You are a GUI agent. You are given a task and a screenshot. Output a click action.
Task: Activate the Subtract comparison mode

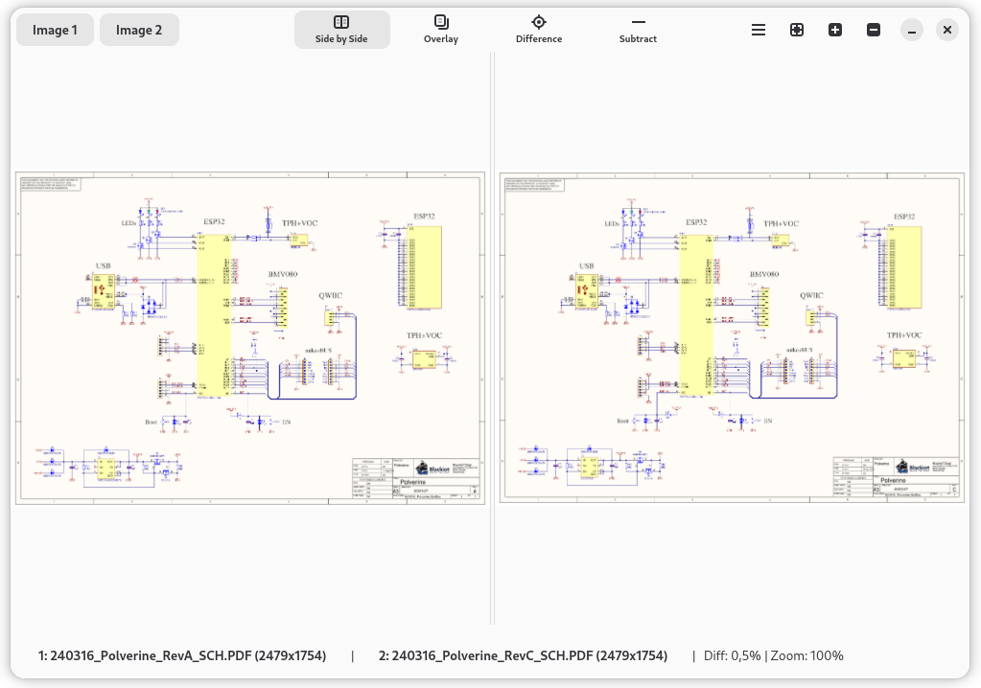pos(638,30)
